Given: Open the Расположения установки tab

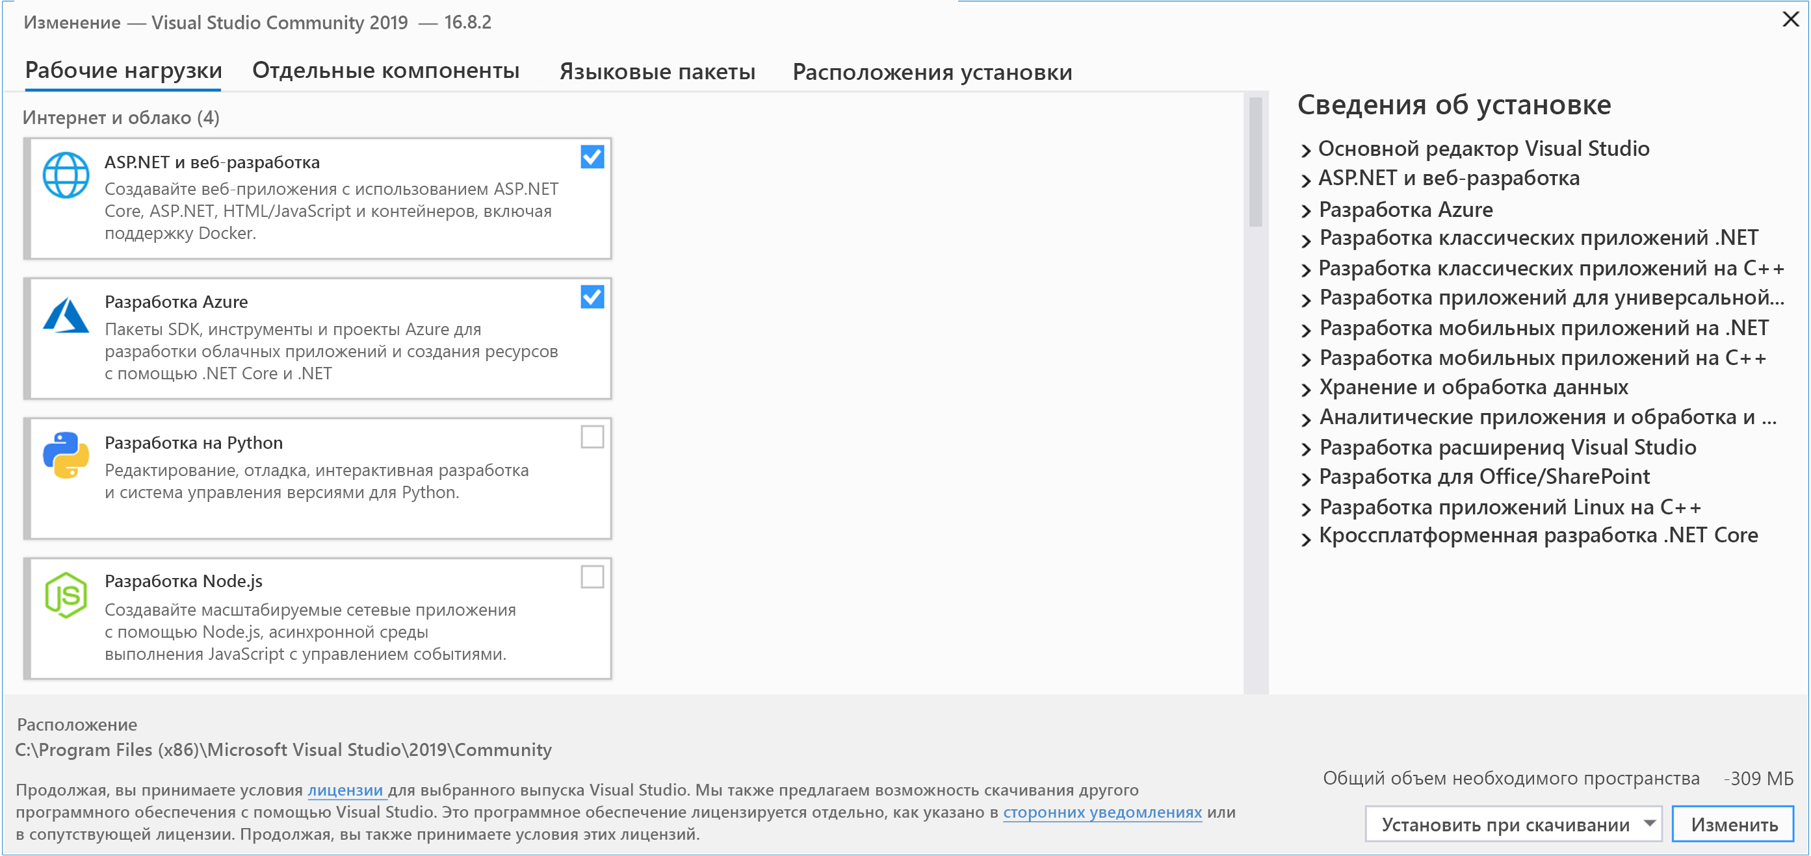Looking at the screenshot, I should tap(932, 72).
